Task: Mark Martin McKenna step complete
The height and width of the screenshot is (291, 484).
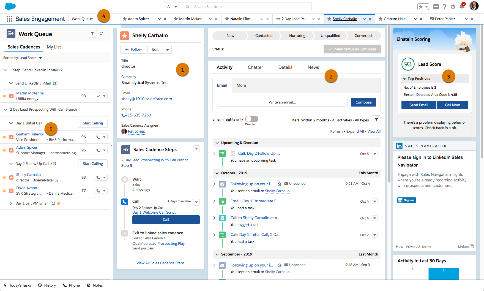Action: point(98,96)
